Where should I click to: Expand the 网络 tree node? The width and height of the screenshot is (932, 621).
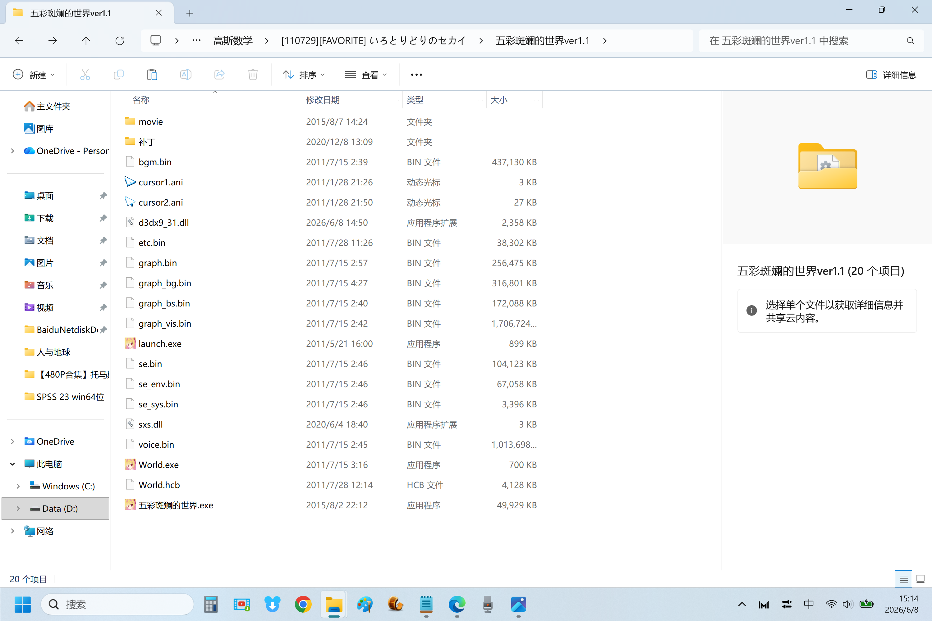13,531
